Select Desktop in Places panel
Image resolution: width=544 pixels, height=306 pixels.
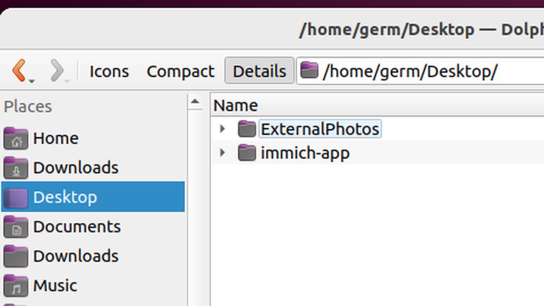click(65, 197)
